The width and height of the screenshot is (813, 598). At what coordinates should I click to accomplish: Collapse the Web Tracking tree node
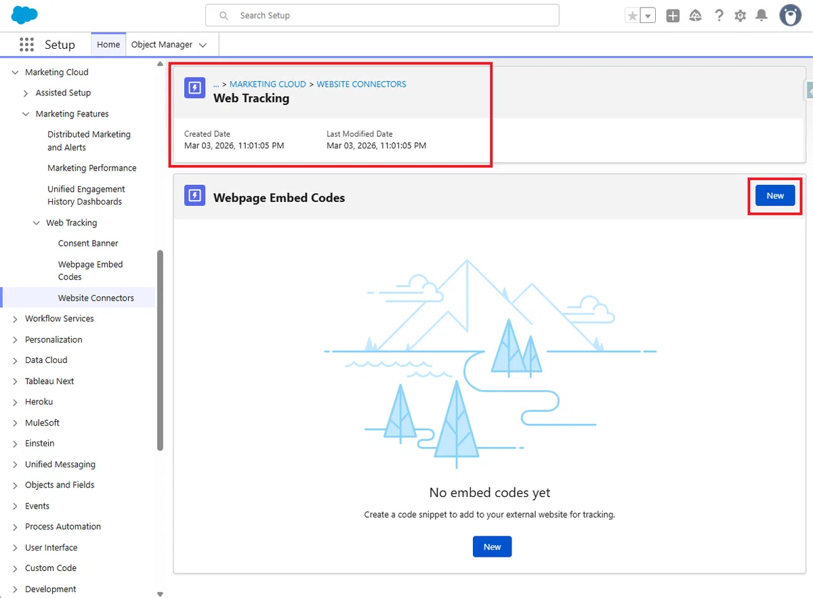(x=37, y=223)
